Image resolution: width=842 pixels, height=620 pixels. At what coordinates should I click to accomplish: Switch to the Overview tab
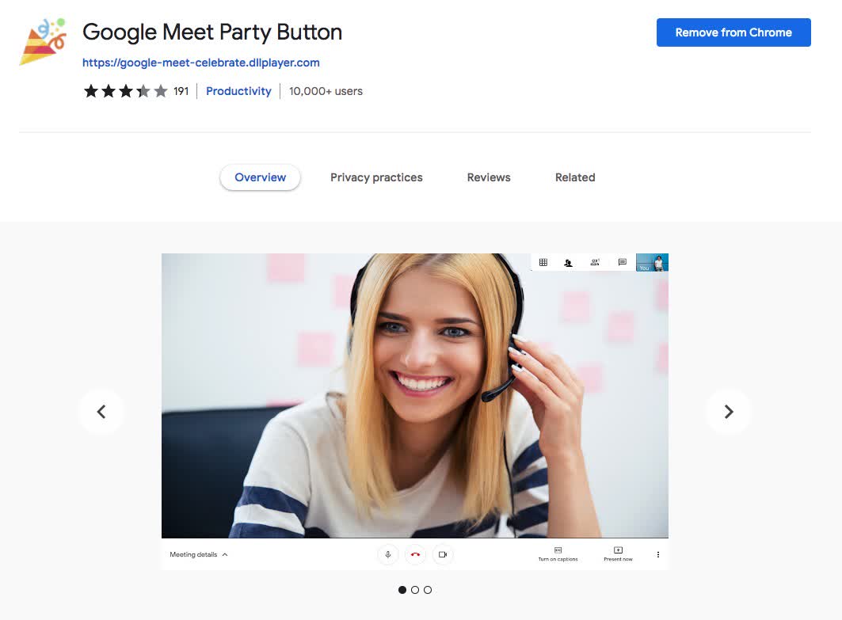click(260, 177)
